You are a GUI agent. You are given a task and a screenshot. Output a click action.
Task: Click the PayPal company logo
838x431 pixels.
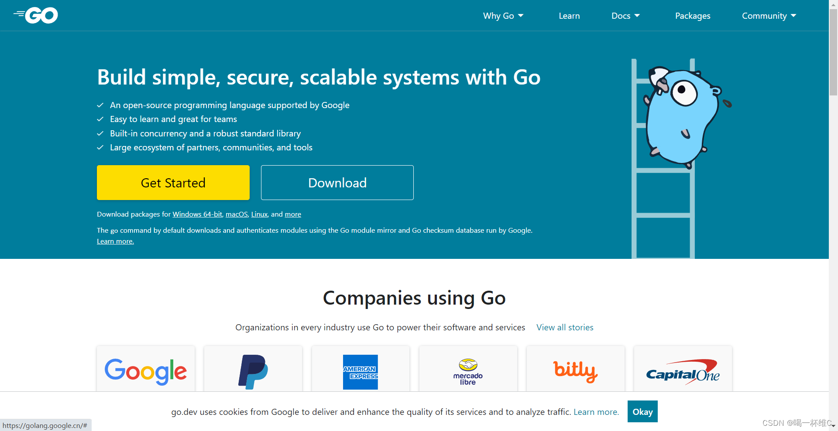pyautogui.click(x=253, y=371)
